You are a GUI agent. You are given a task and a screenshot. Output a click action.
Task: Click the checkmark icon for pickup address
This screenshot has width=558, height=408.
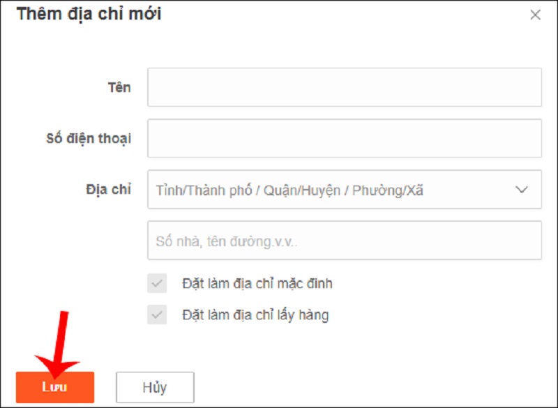pos(157,315)
